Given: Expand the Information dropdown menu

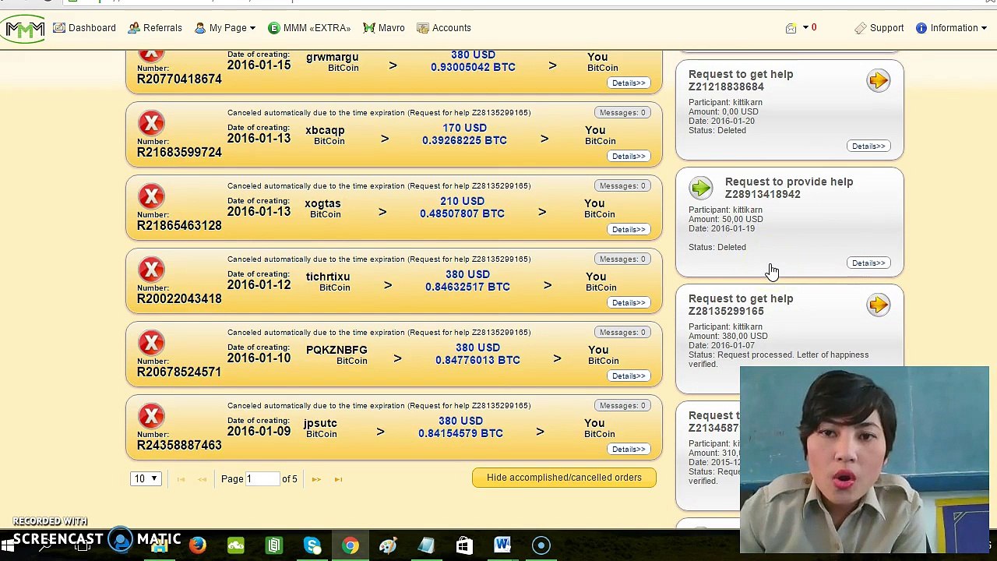Looking at the screenshot, I should pyautogui.click(x=951, y=28).
